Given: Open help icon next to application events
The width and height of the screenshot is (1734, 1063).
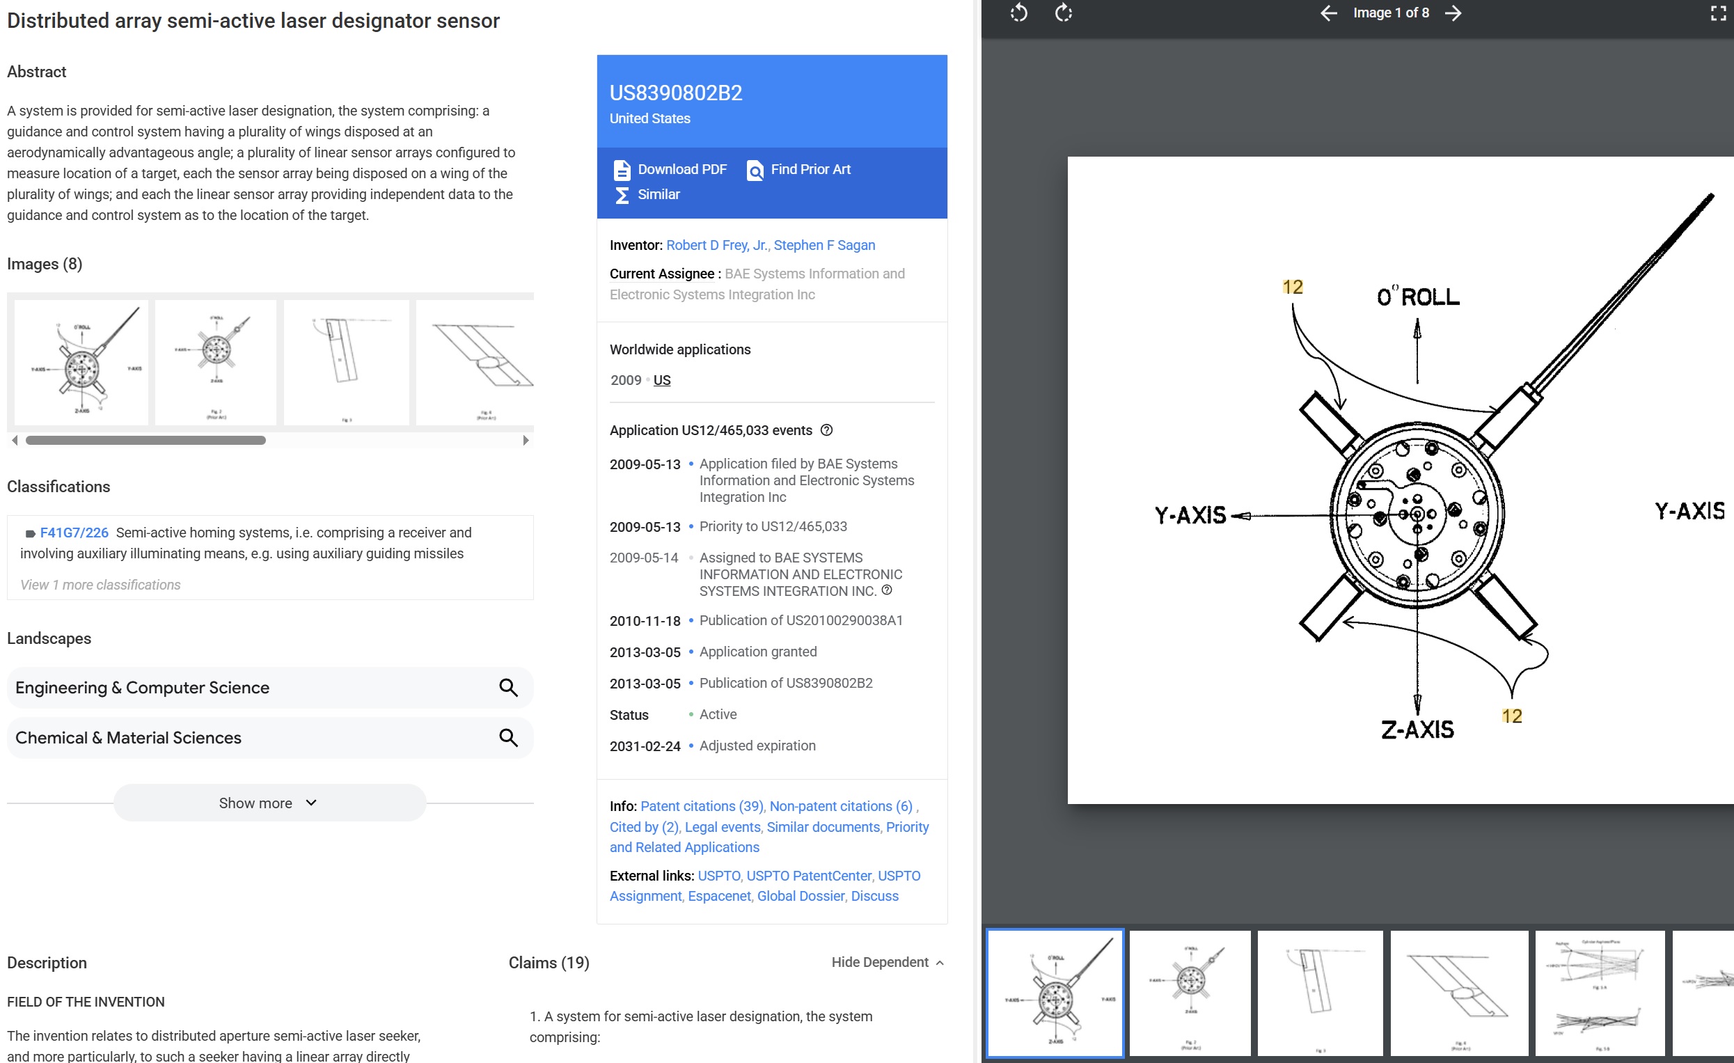Looking at the screenshot, I should (x=827, y=430).
